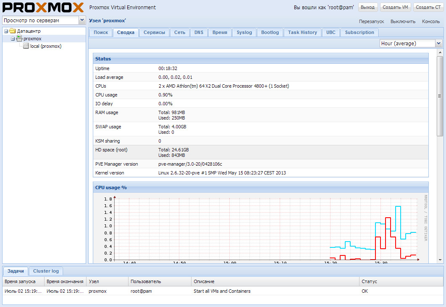Collapse the Датацентр tree node

[x=6, y=31]
